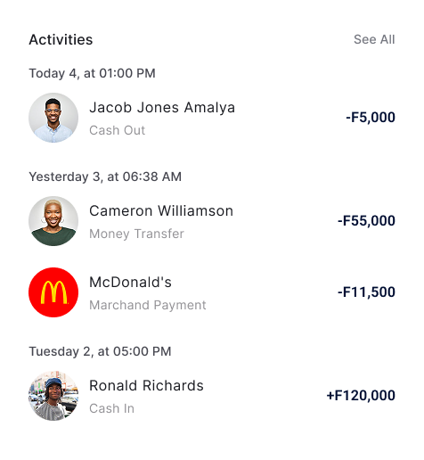Screen dimensions: 424x460
Task: Click the -F5,000 amount
Action: 371,118
